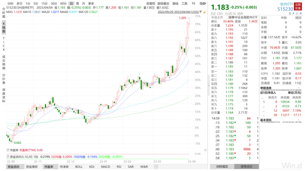Click the 立即交易 trade button
The height and width of the screenshot is (171, 305).
[x=298, y=6]
